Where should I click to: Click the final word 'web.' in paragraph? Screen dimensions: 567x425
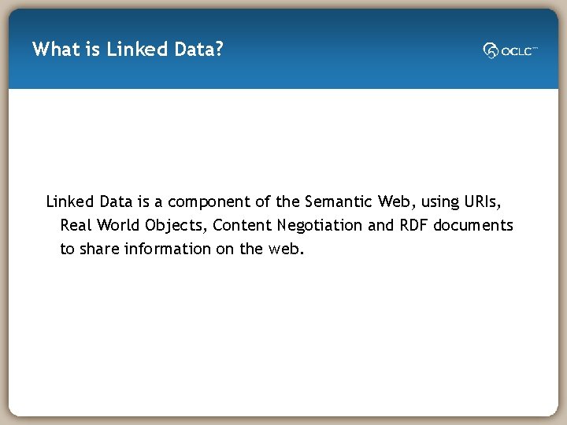(x=285, y=249)
